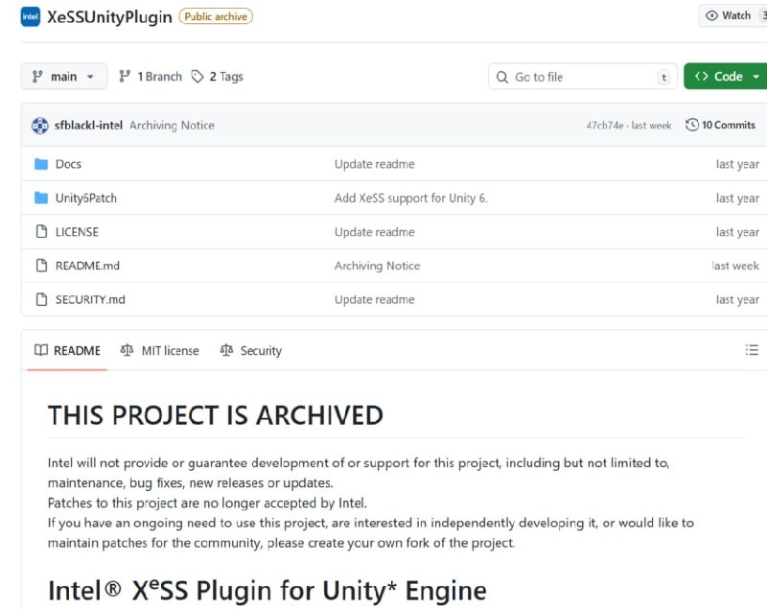Open the Docs folder icon
This screenshot has width=767, height=609.
click(x=41, y=164)
